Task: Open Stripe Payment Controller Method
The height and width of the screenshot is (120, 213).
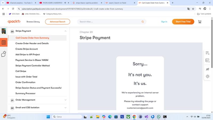Action: (x=32, y=66)
